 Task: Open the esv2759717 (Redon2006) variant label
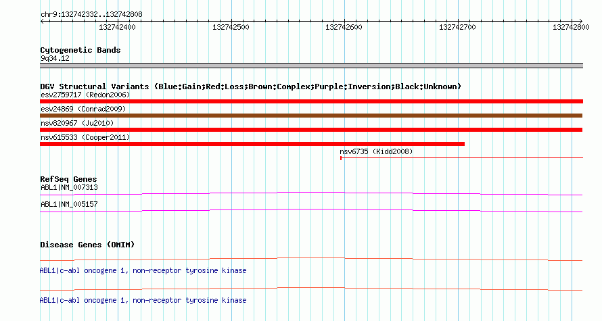click(85, 95)
